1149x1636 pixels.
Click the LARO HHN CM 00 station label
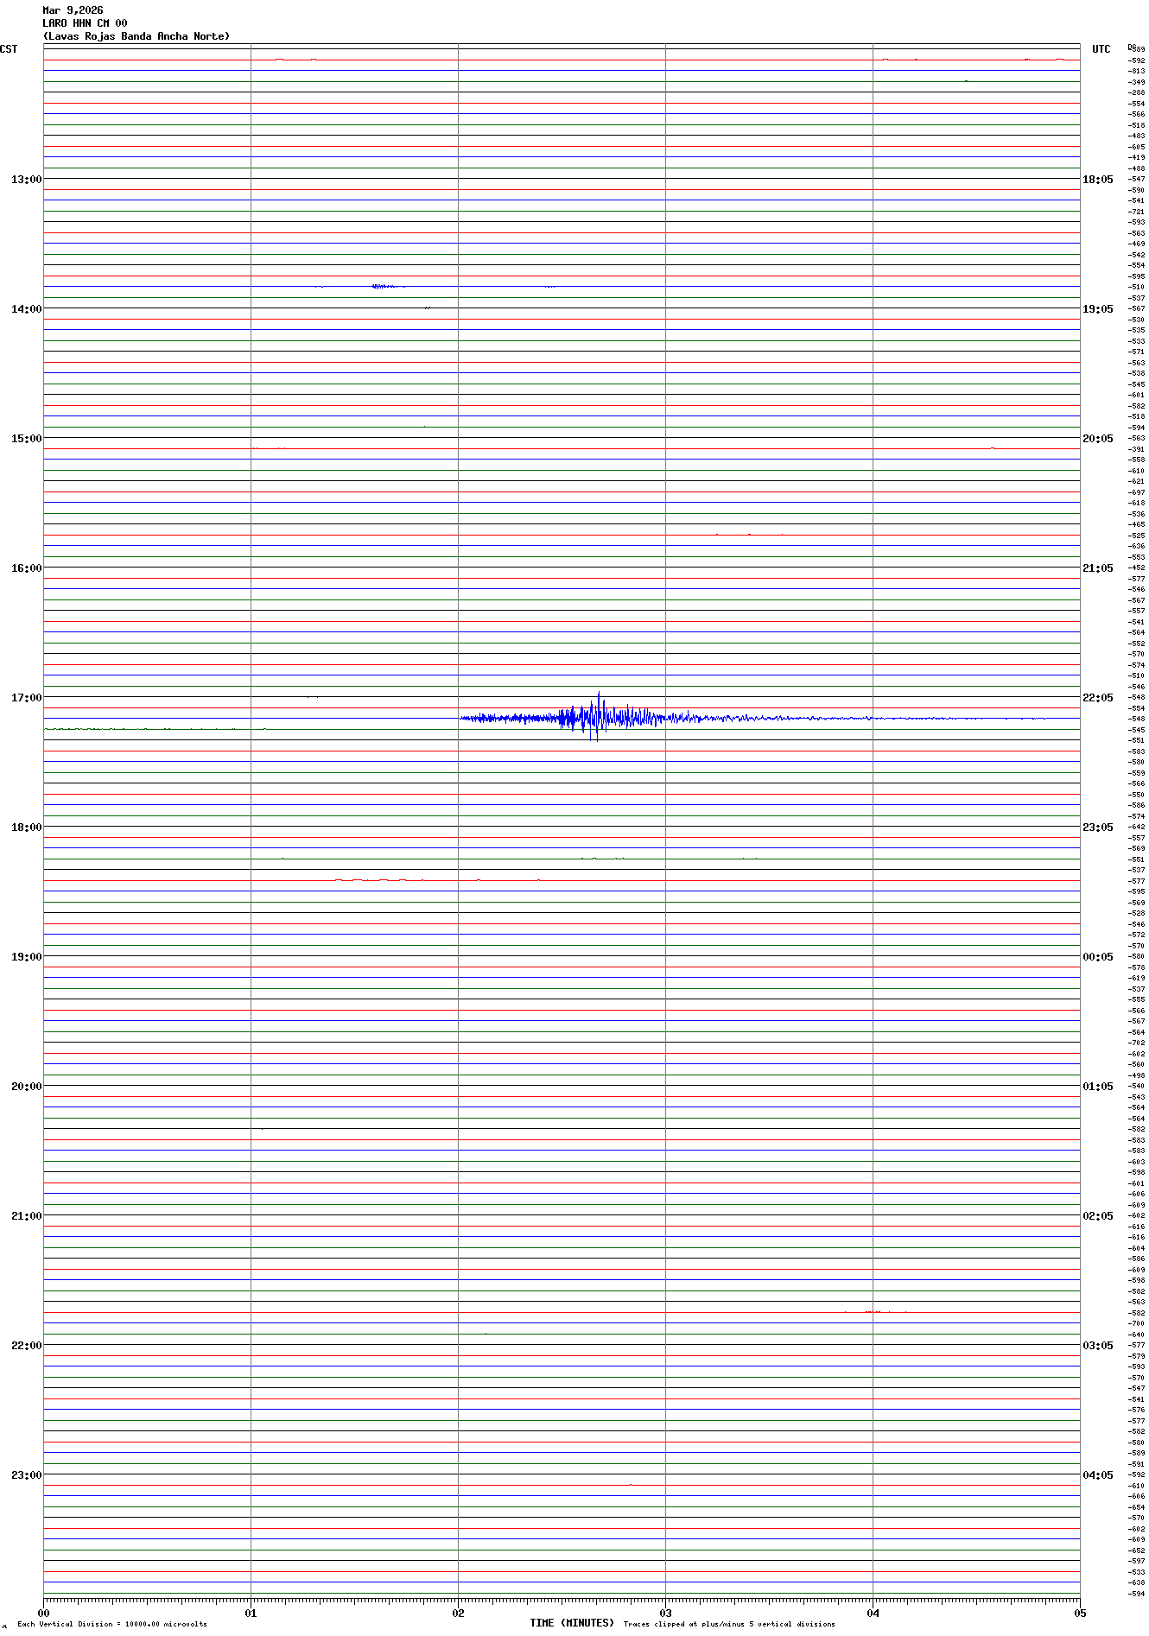85,23
